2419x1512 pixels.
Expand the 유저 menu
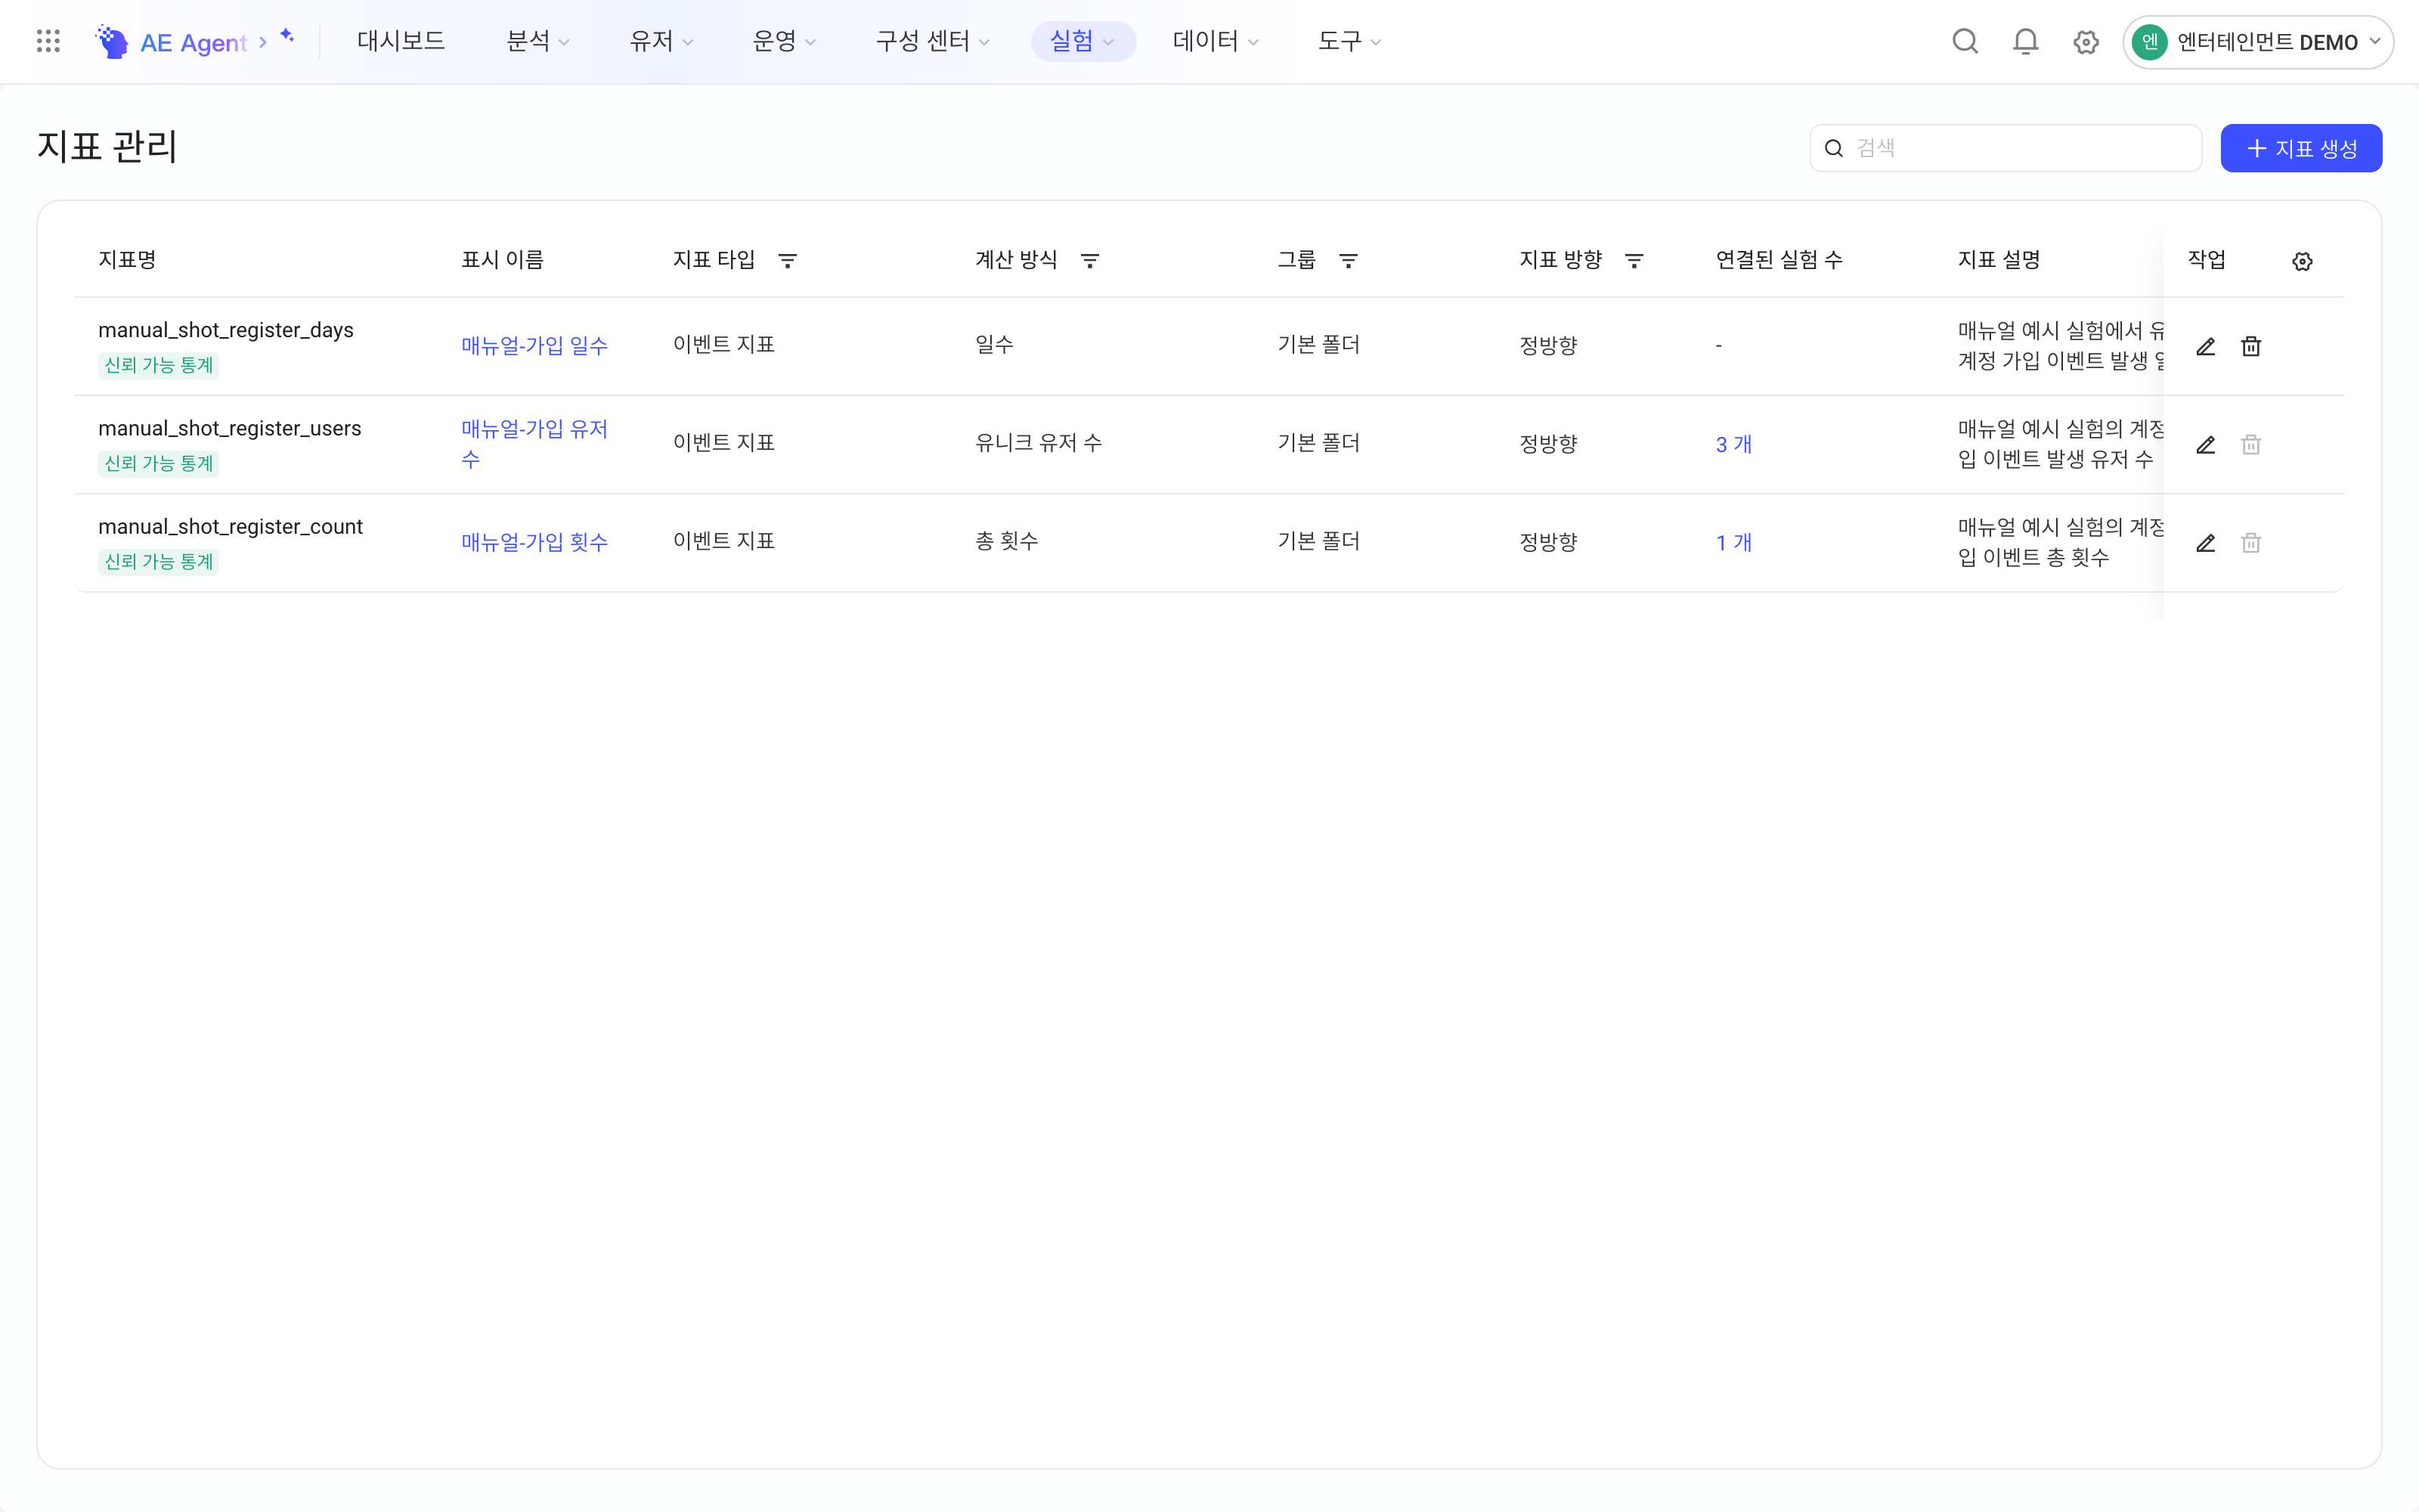coord(661,41)
